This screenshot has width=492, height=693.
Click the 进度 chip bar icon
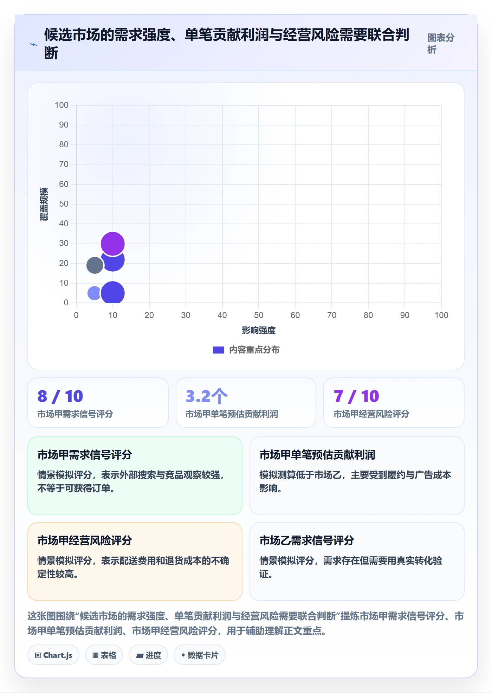click(x=140, y=656)
